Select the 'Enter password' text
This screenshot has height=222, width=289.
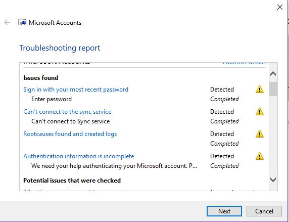coord(52,99)
